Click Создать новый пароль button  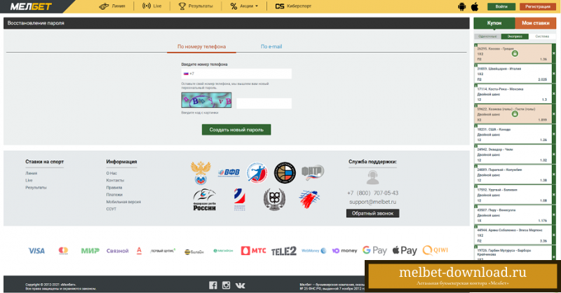pos(236,130)
